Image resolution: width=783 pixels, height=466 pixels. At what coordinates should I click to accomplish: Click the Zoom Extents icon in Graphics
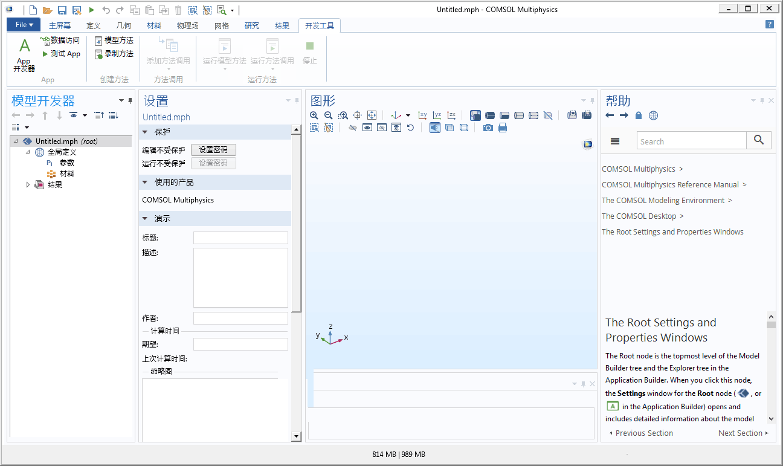(x=372, y=115)
